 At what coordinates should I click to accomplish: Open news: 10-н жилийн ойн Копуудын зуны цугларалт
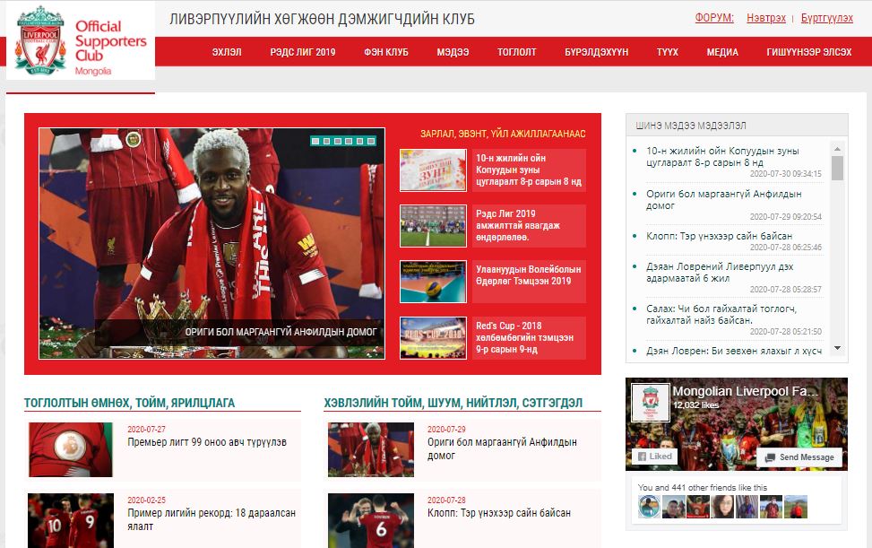722,156
